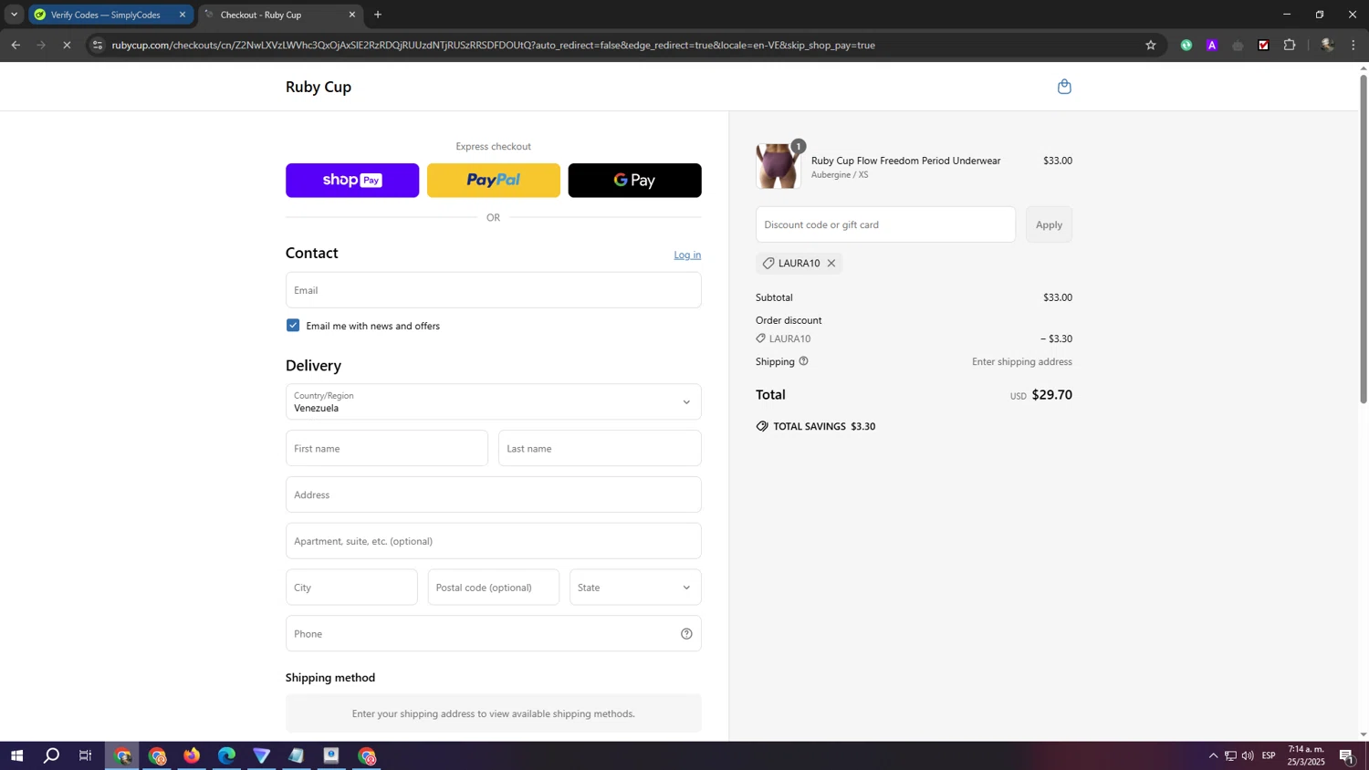The width and height of the screenshot is (1369, 770).
Task: Open the tab search dropdown arrow
Action: (14, 15)
